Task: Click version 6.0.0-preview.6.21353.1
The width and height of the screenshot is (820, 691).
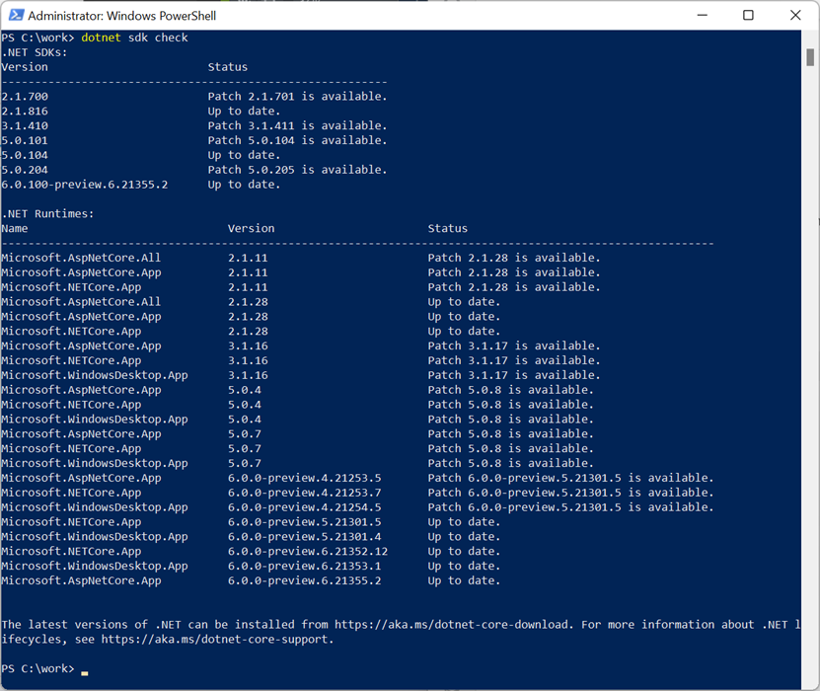Action: pos(304,566)
